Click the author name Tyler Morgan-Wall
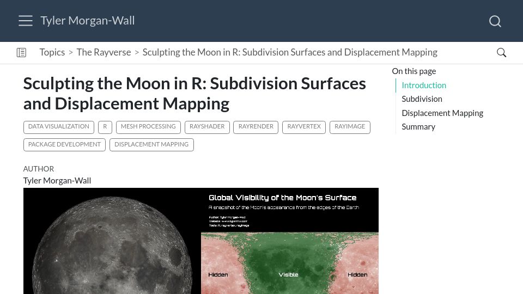Screen dimensions: 523x294 [x=57, y=181]
